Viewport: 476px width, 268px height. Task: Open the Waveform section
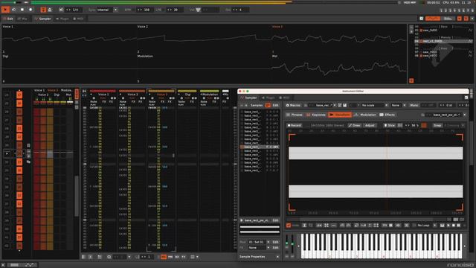click(x=340, y=115)
